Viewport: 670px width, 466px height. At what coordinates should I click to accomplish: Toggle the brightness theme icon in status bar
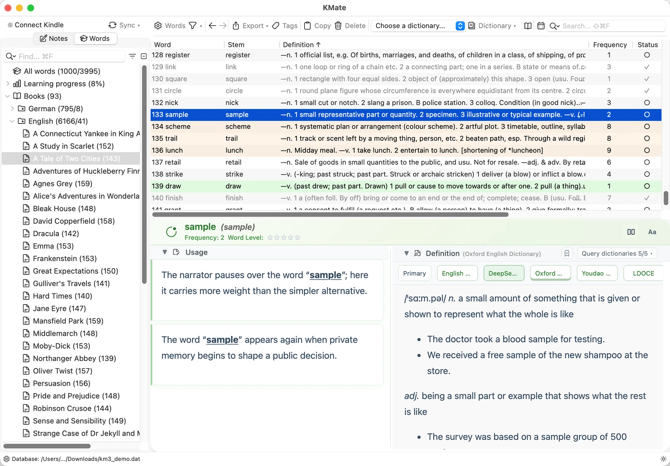coord(663,459)
